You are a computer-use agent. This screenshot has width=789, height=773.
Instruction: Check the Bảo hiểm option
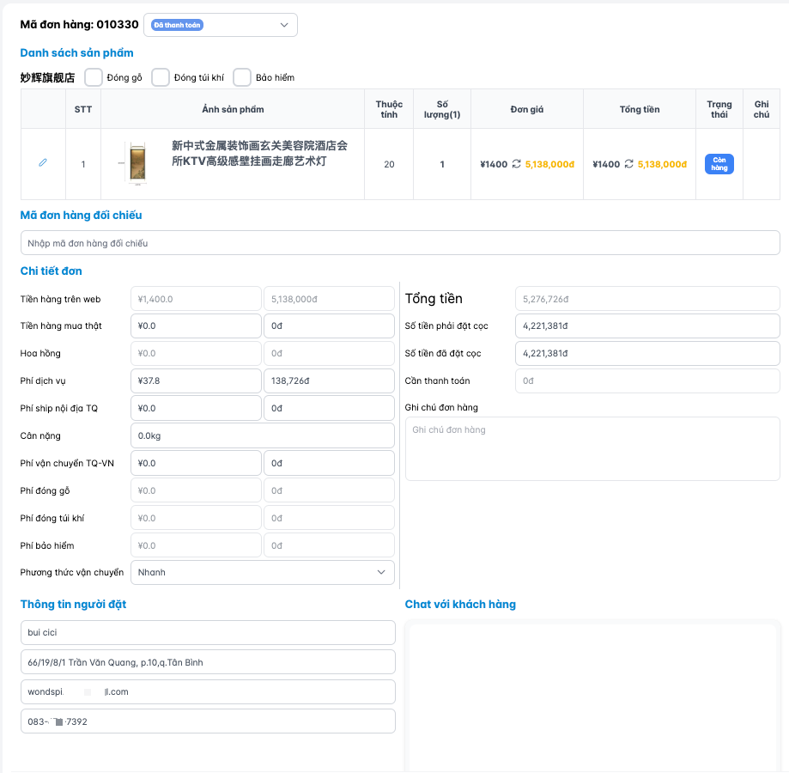pyautogui.click(x=242, y=77)
